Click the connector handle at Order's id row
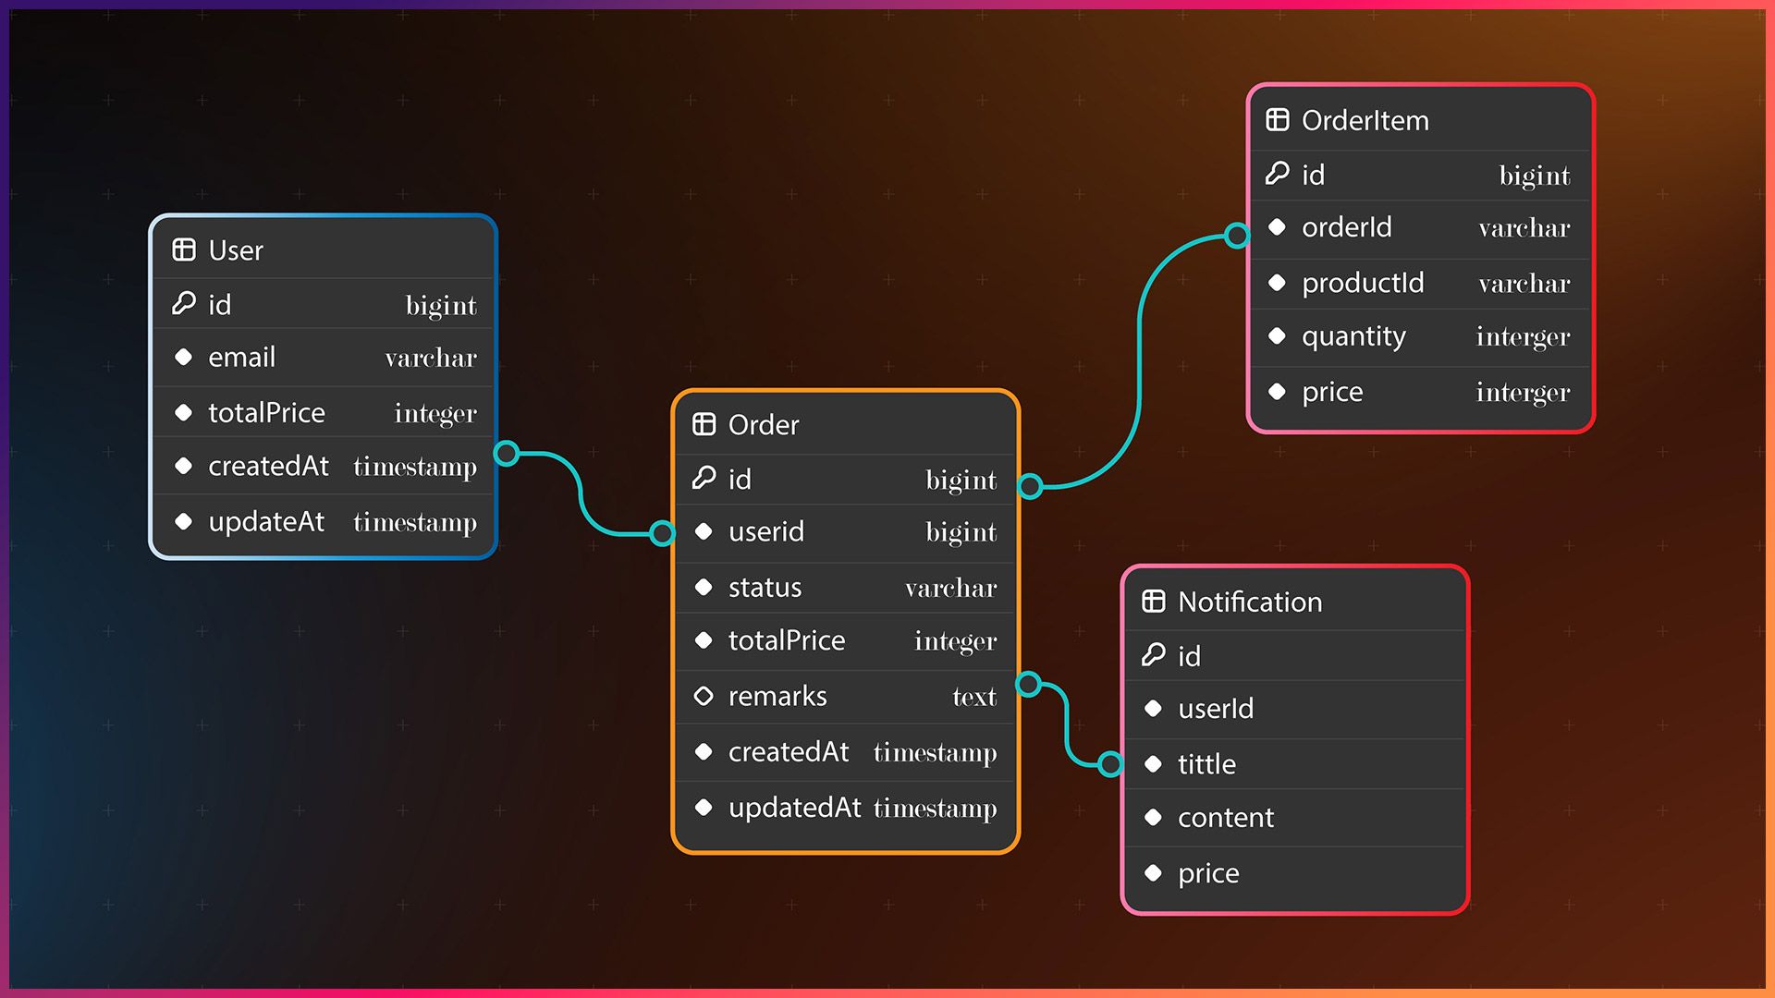 point(1031,486)
